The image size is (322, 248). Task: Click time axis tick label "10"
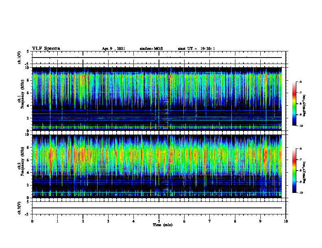[286, 221]
